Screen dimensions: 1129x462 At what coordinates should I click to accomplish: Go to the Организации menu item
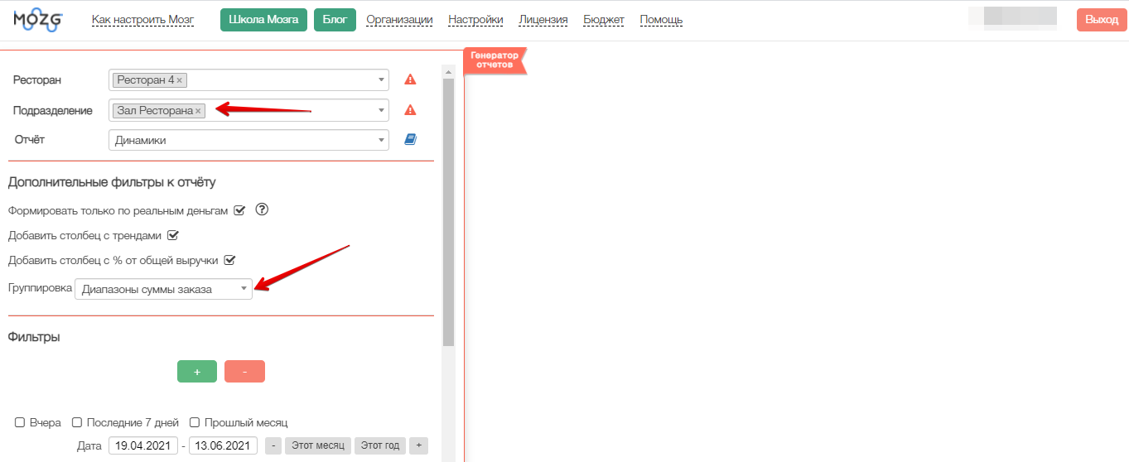click(399, 20)
